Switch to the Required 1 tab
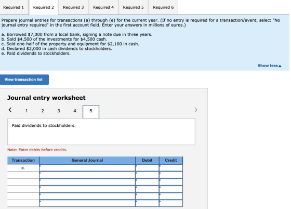 [x=14, y=7]
